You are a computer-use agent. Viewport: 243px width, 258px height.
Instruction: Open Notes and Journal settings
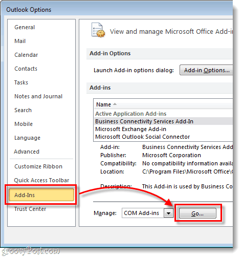click(38, 96)
